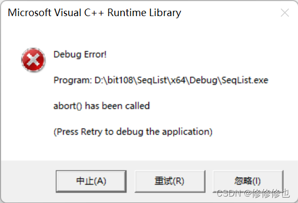This screenshot has width=298, height=203.
Task: Close the Runtime Library dialog
Action: coord(285,13)
